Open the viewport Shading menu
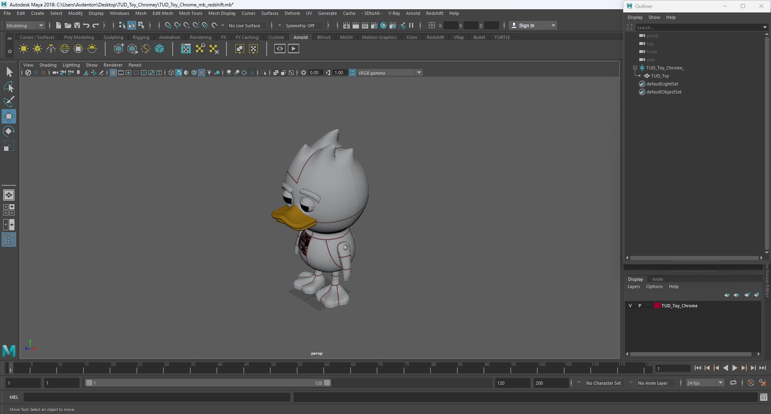771x414 pixels. (x=48, y=65)
